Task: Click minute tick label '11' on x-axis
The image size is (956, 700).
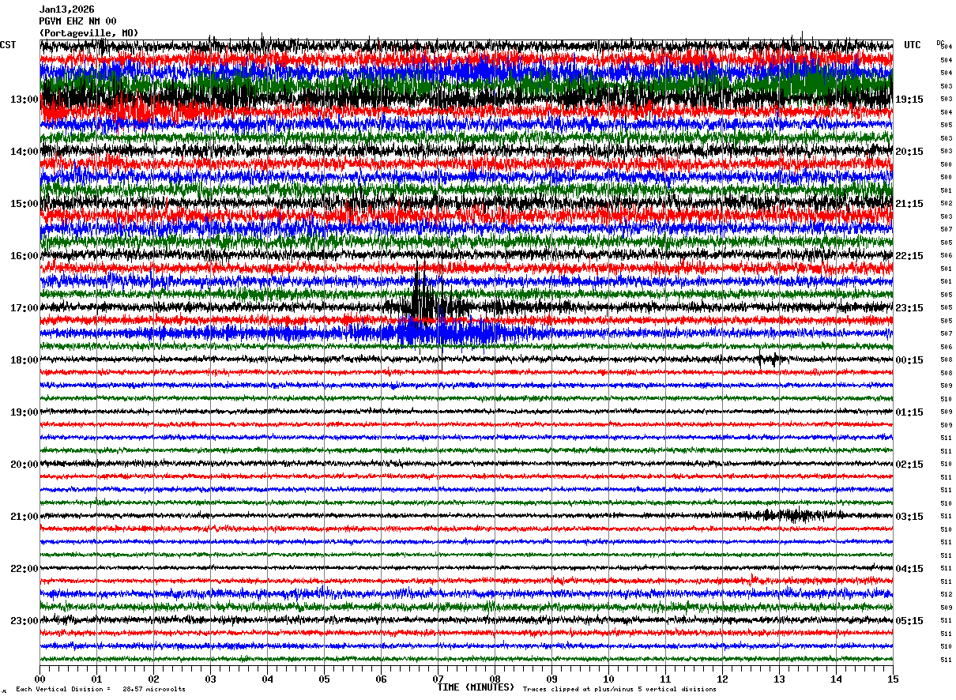Action: point(665,679)
